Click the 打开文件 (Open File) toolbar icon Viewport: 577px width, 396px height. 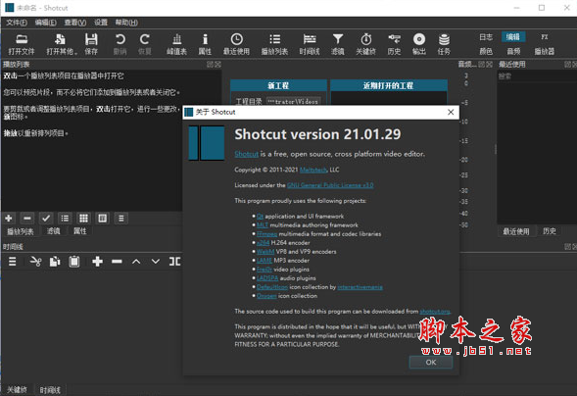coord(22,44)
